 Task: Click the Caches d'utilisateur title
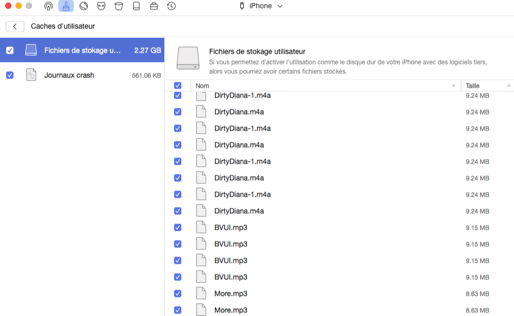(63, 26)
